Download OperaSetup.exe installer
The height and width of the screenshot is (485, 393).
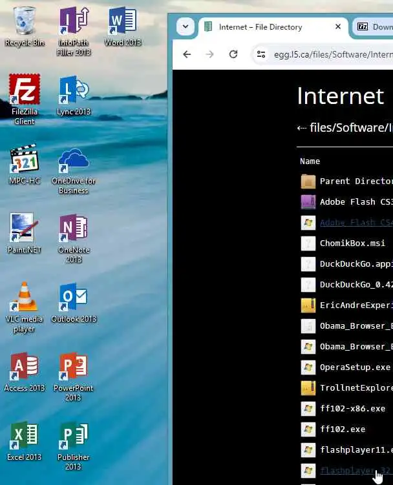pyautogui.click(x=355, y=367)
